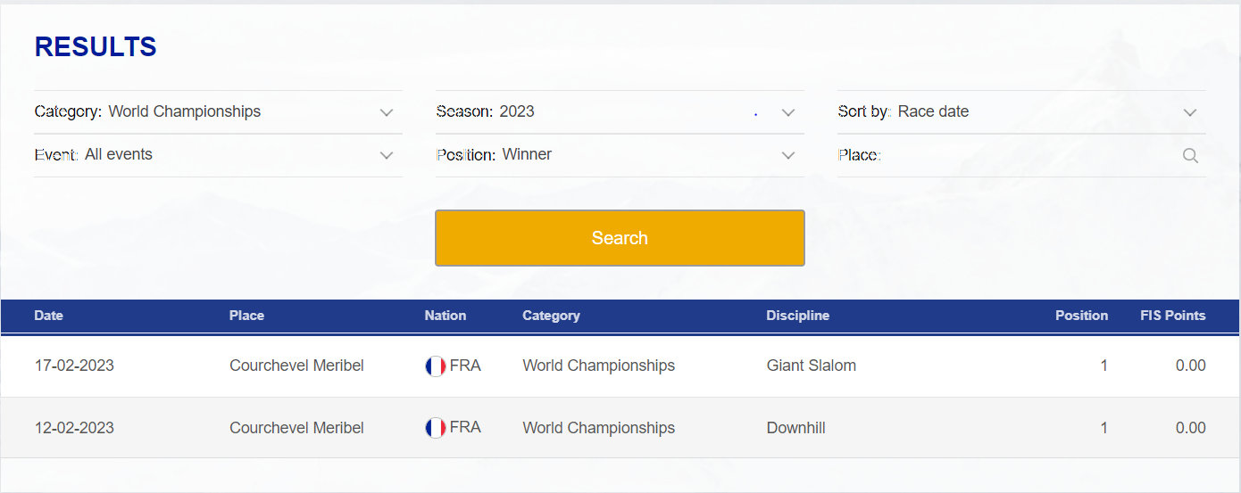Click the magnifier icon in Place field

[1189, 155]
